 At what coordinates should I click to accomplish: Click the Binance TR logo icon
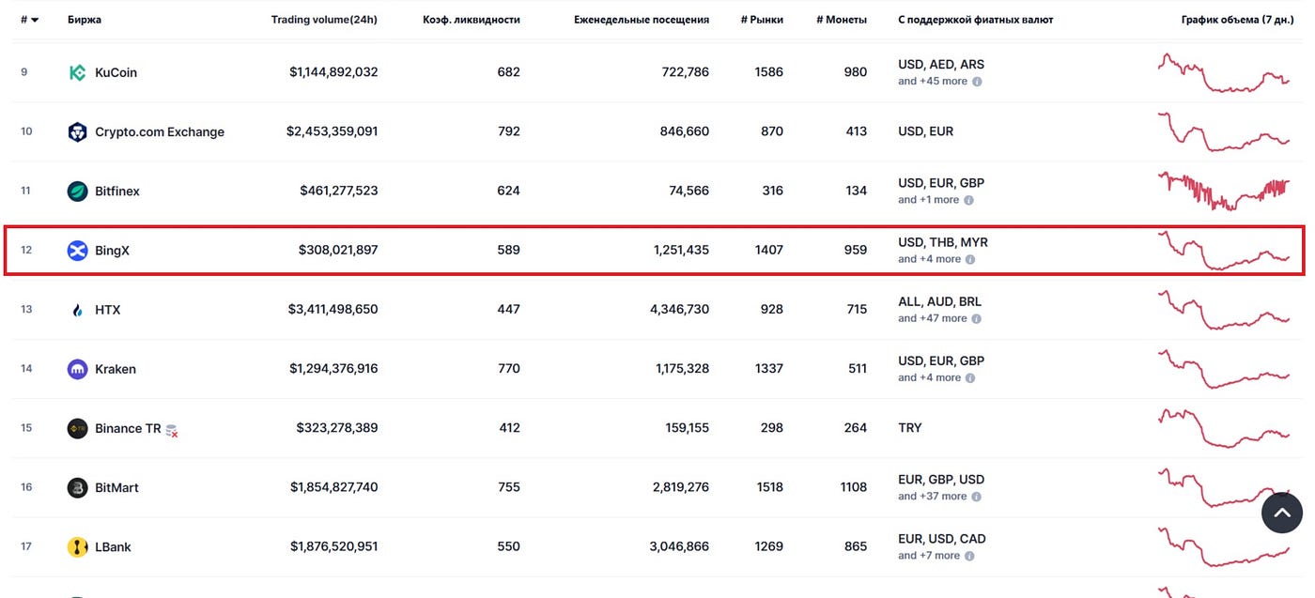pyautogui.click(x=77, y=428)
